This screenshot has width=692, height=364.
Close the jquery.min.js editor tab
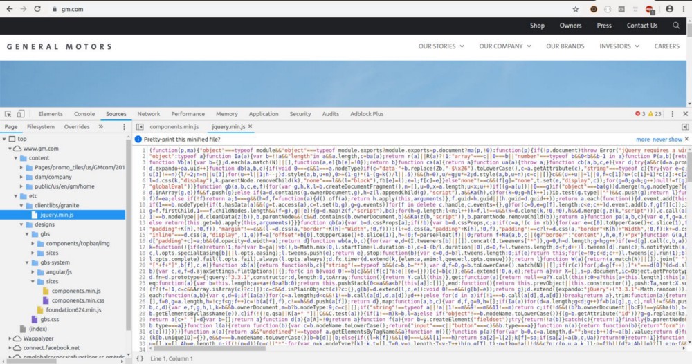tap(251, 126)
